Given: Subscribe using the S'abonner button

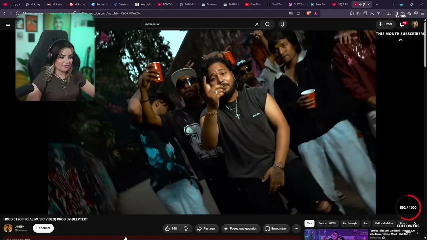Looking at the screenshot, I should (x=43, y=228).
